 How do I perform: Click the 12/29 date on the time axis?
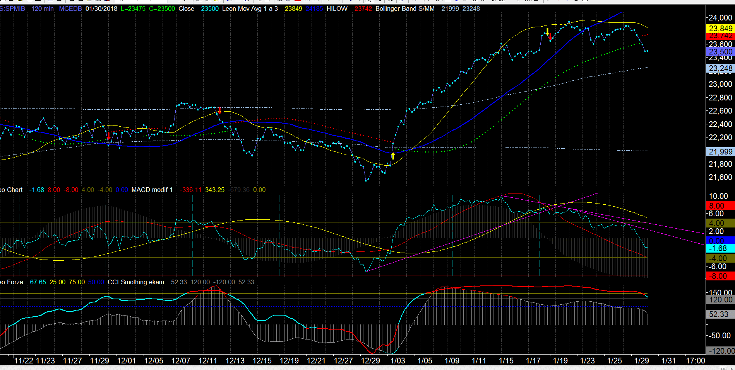370,361
